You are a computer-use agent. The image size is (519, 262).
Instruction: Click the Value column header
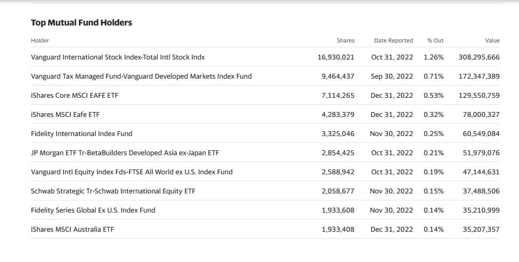click(x=492, y=40)
